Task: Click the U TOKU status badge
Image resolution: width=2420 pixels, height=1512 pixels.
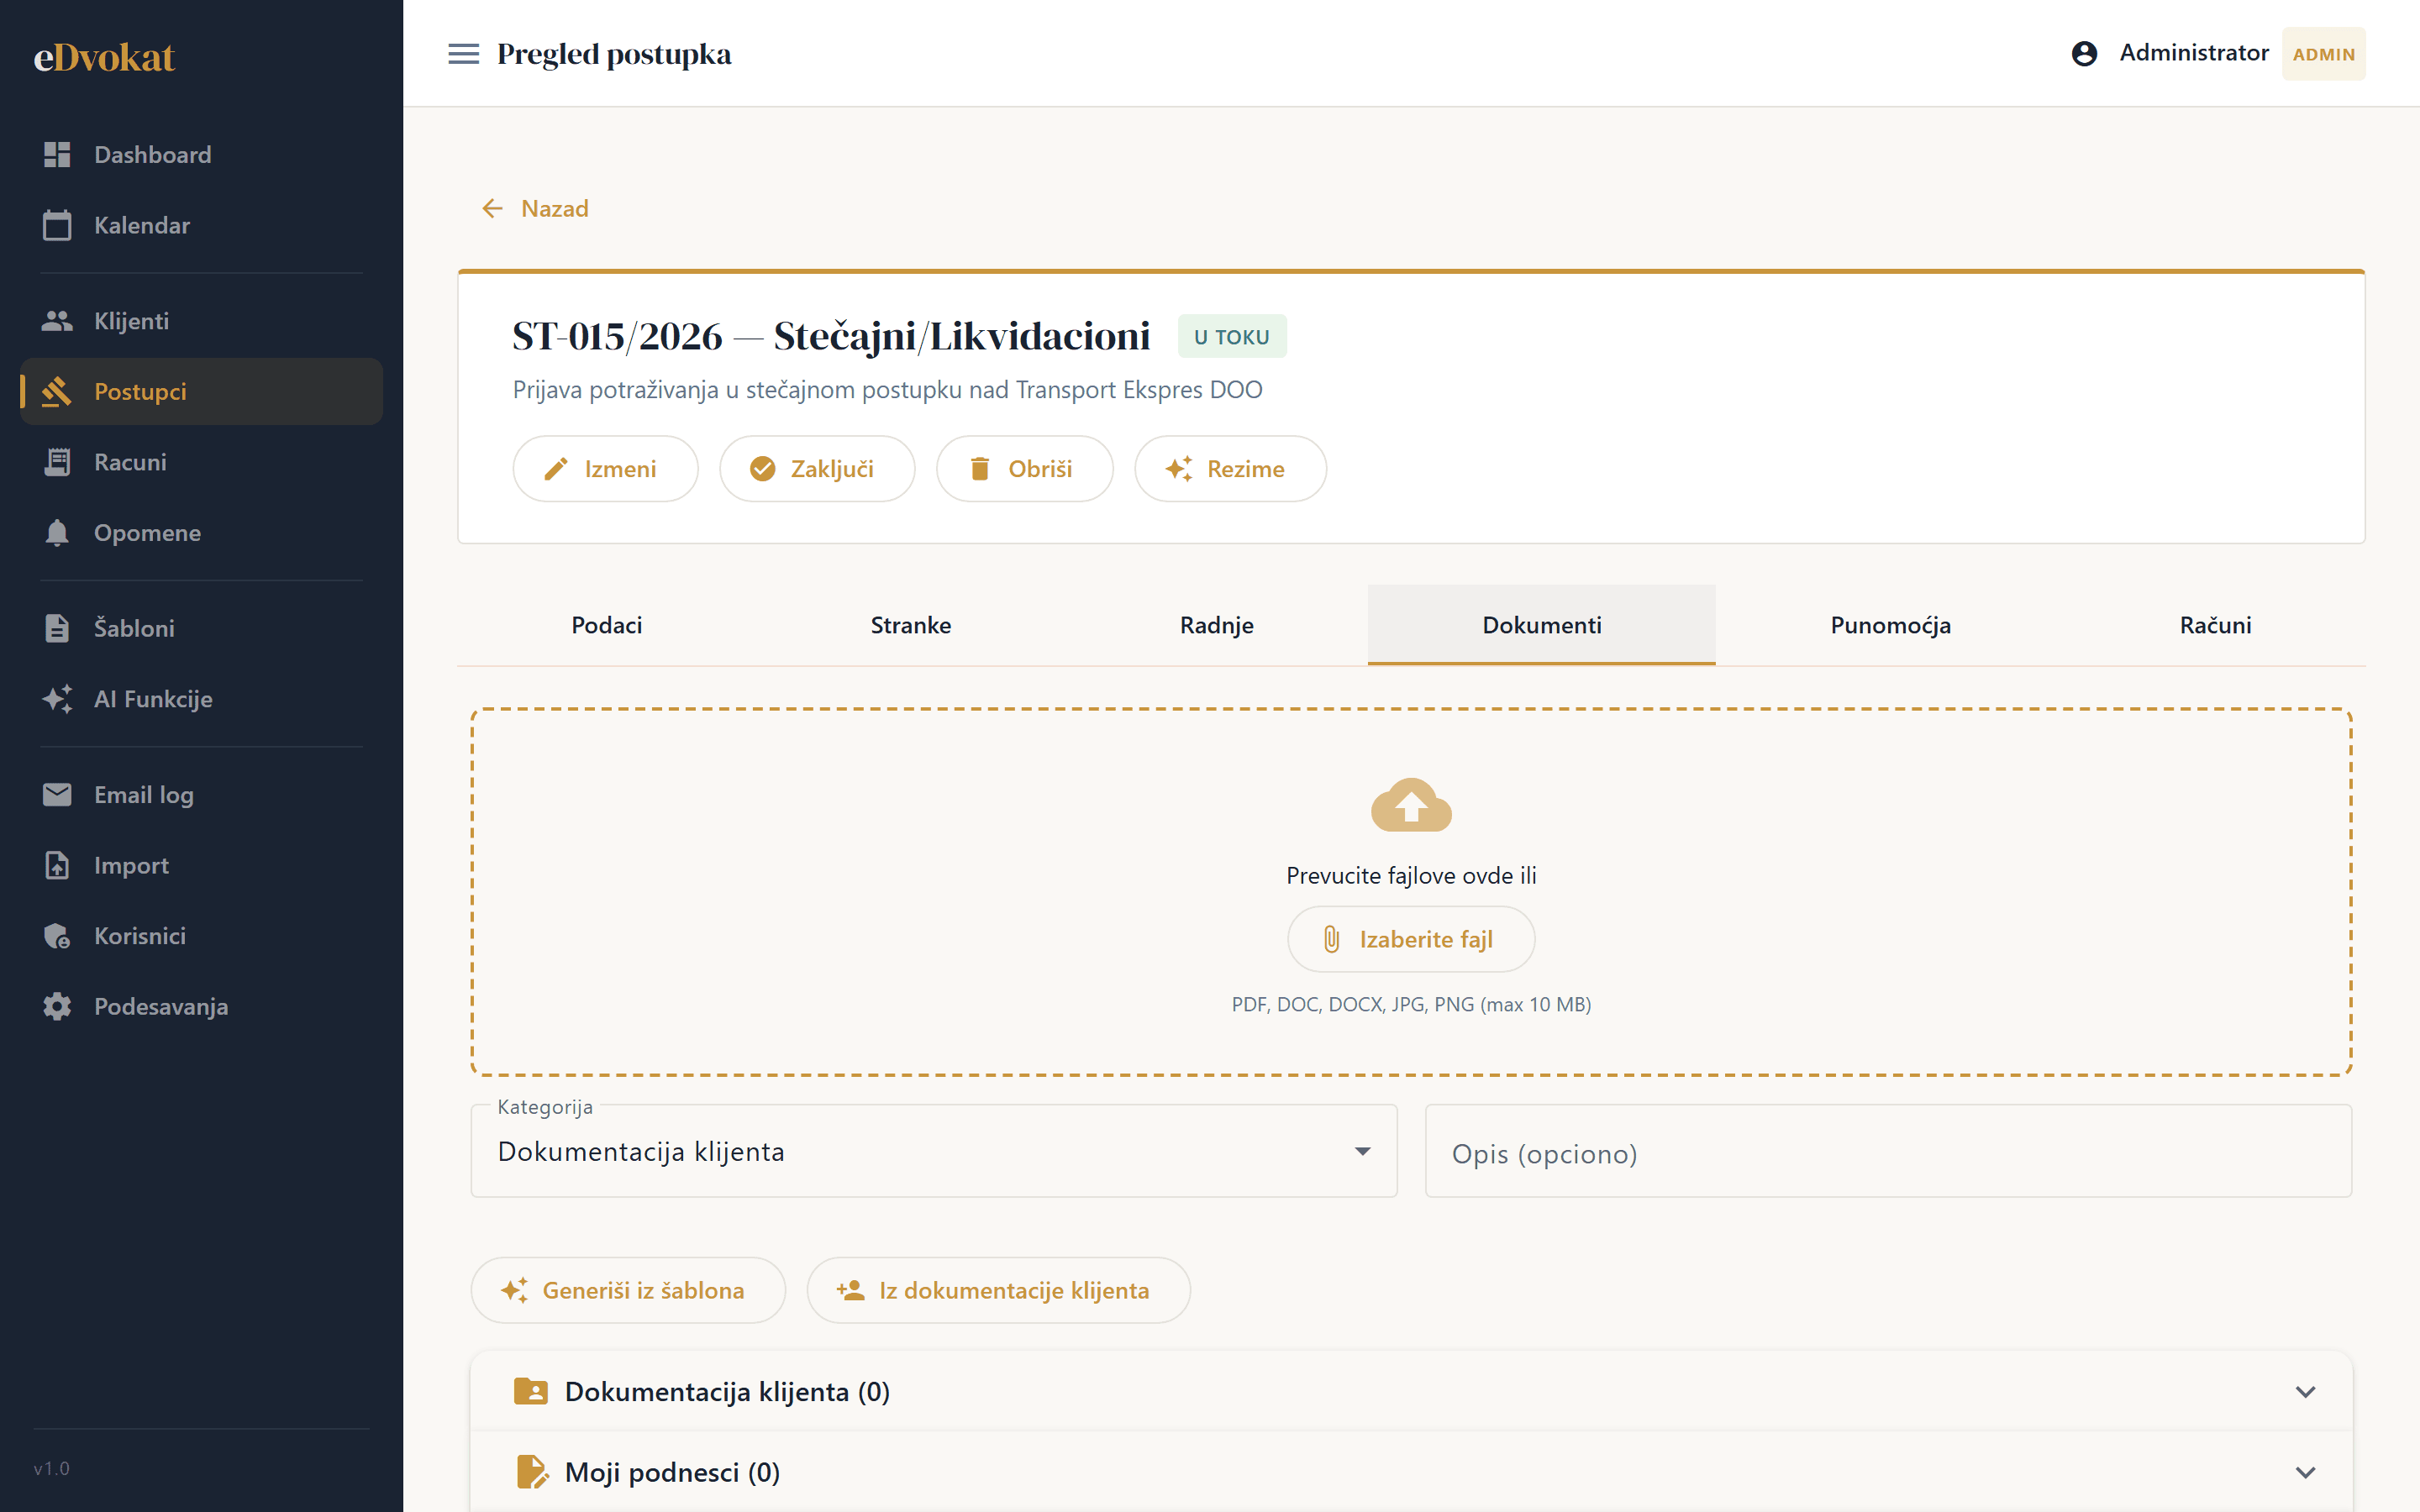Action: [x=1232, y=337]
